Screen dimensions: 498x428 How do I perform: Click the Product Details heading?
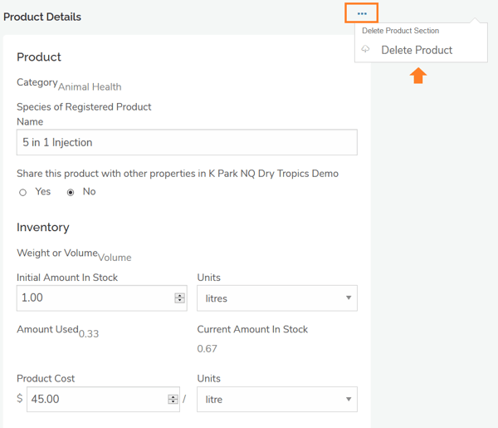point(42,17)
